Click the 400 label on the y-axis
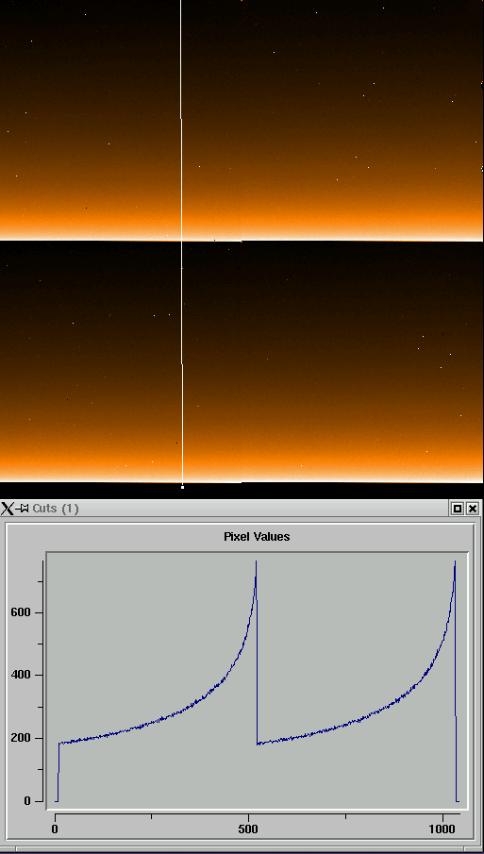The image size is (484, 854). 20,676
